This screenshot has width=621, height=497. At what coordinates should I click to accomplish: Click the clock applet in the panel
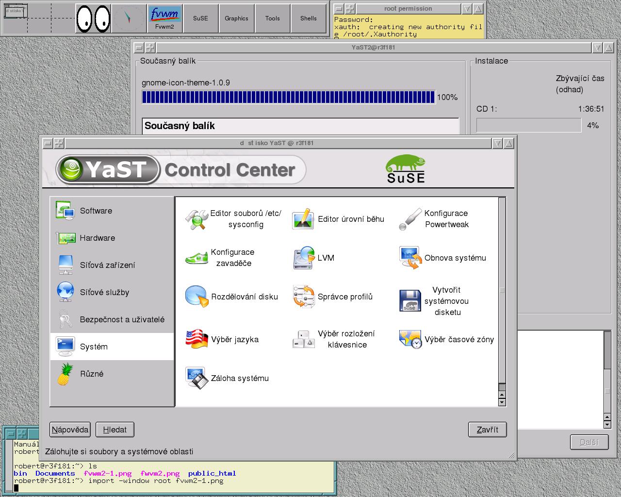129,18
